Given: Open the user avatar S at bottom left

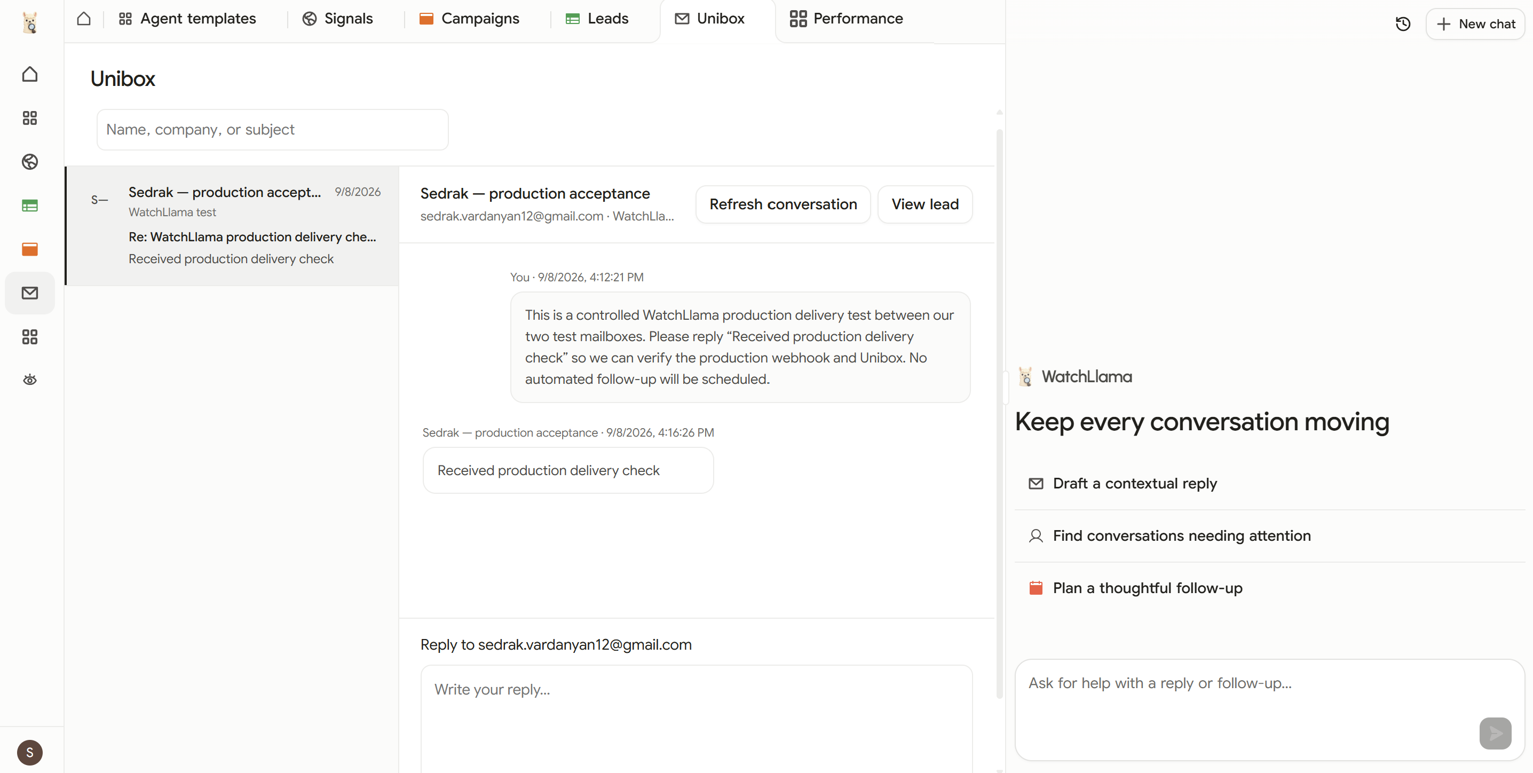Looking at the screenshot, I should (x=30, y=753).
